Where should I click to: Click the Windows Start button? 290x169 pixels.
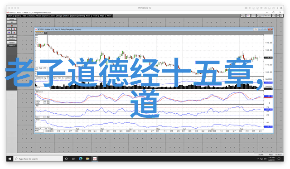(x=10, y=159)
